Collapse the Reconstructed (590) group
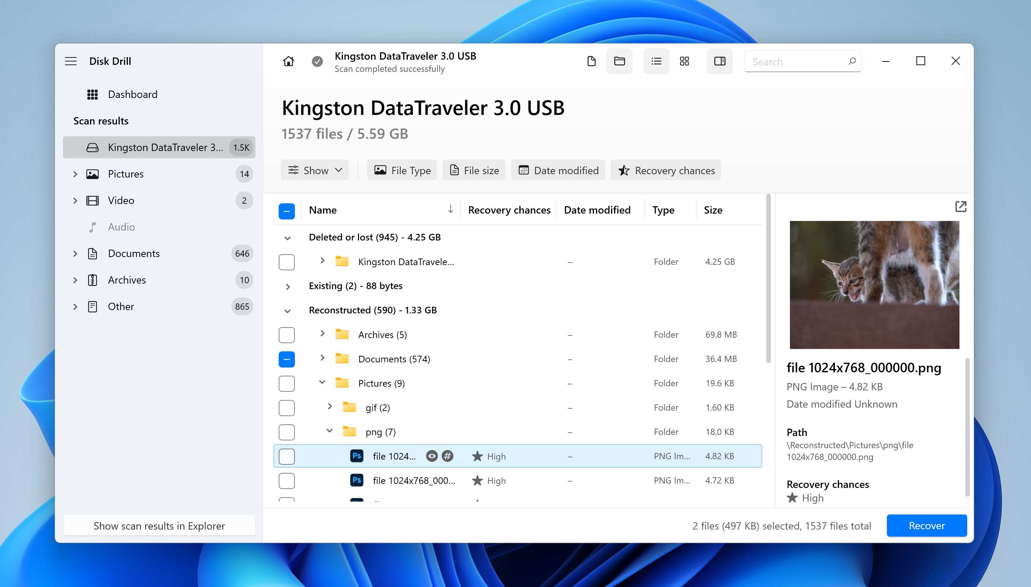 287,311
